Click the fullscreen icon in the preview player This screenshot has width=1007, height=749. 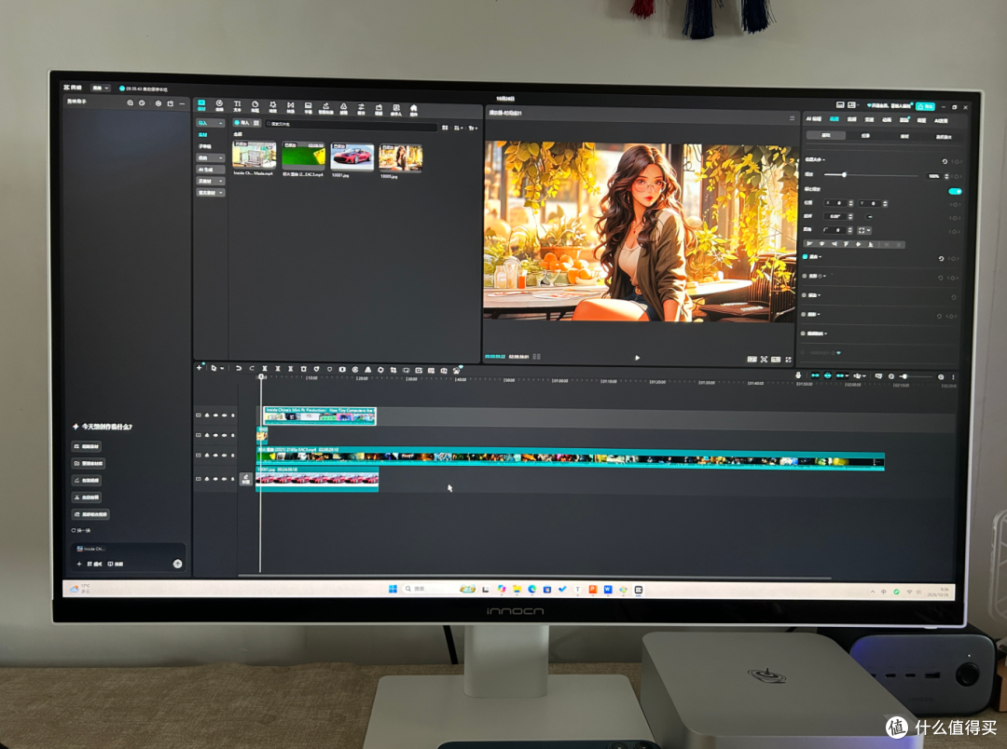point(788,360)
